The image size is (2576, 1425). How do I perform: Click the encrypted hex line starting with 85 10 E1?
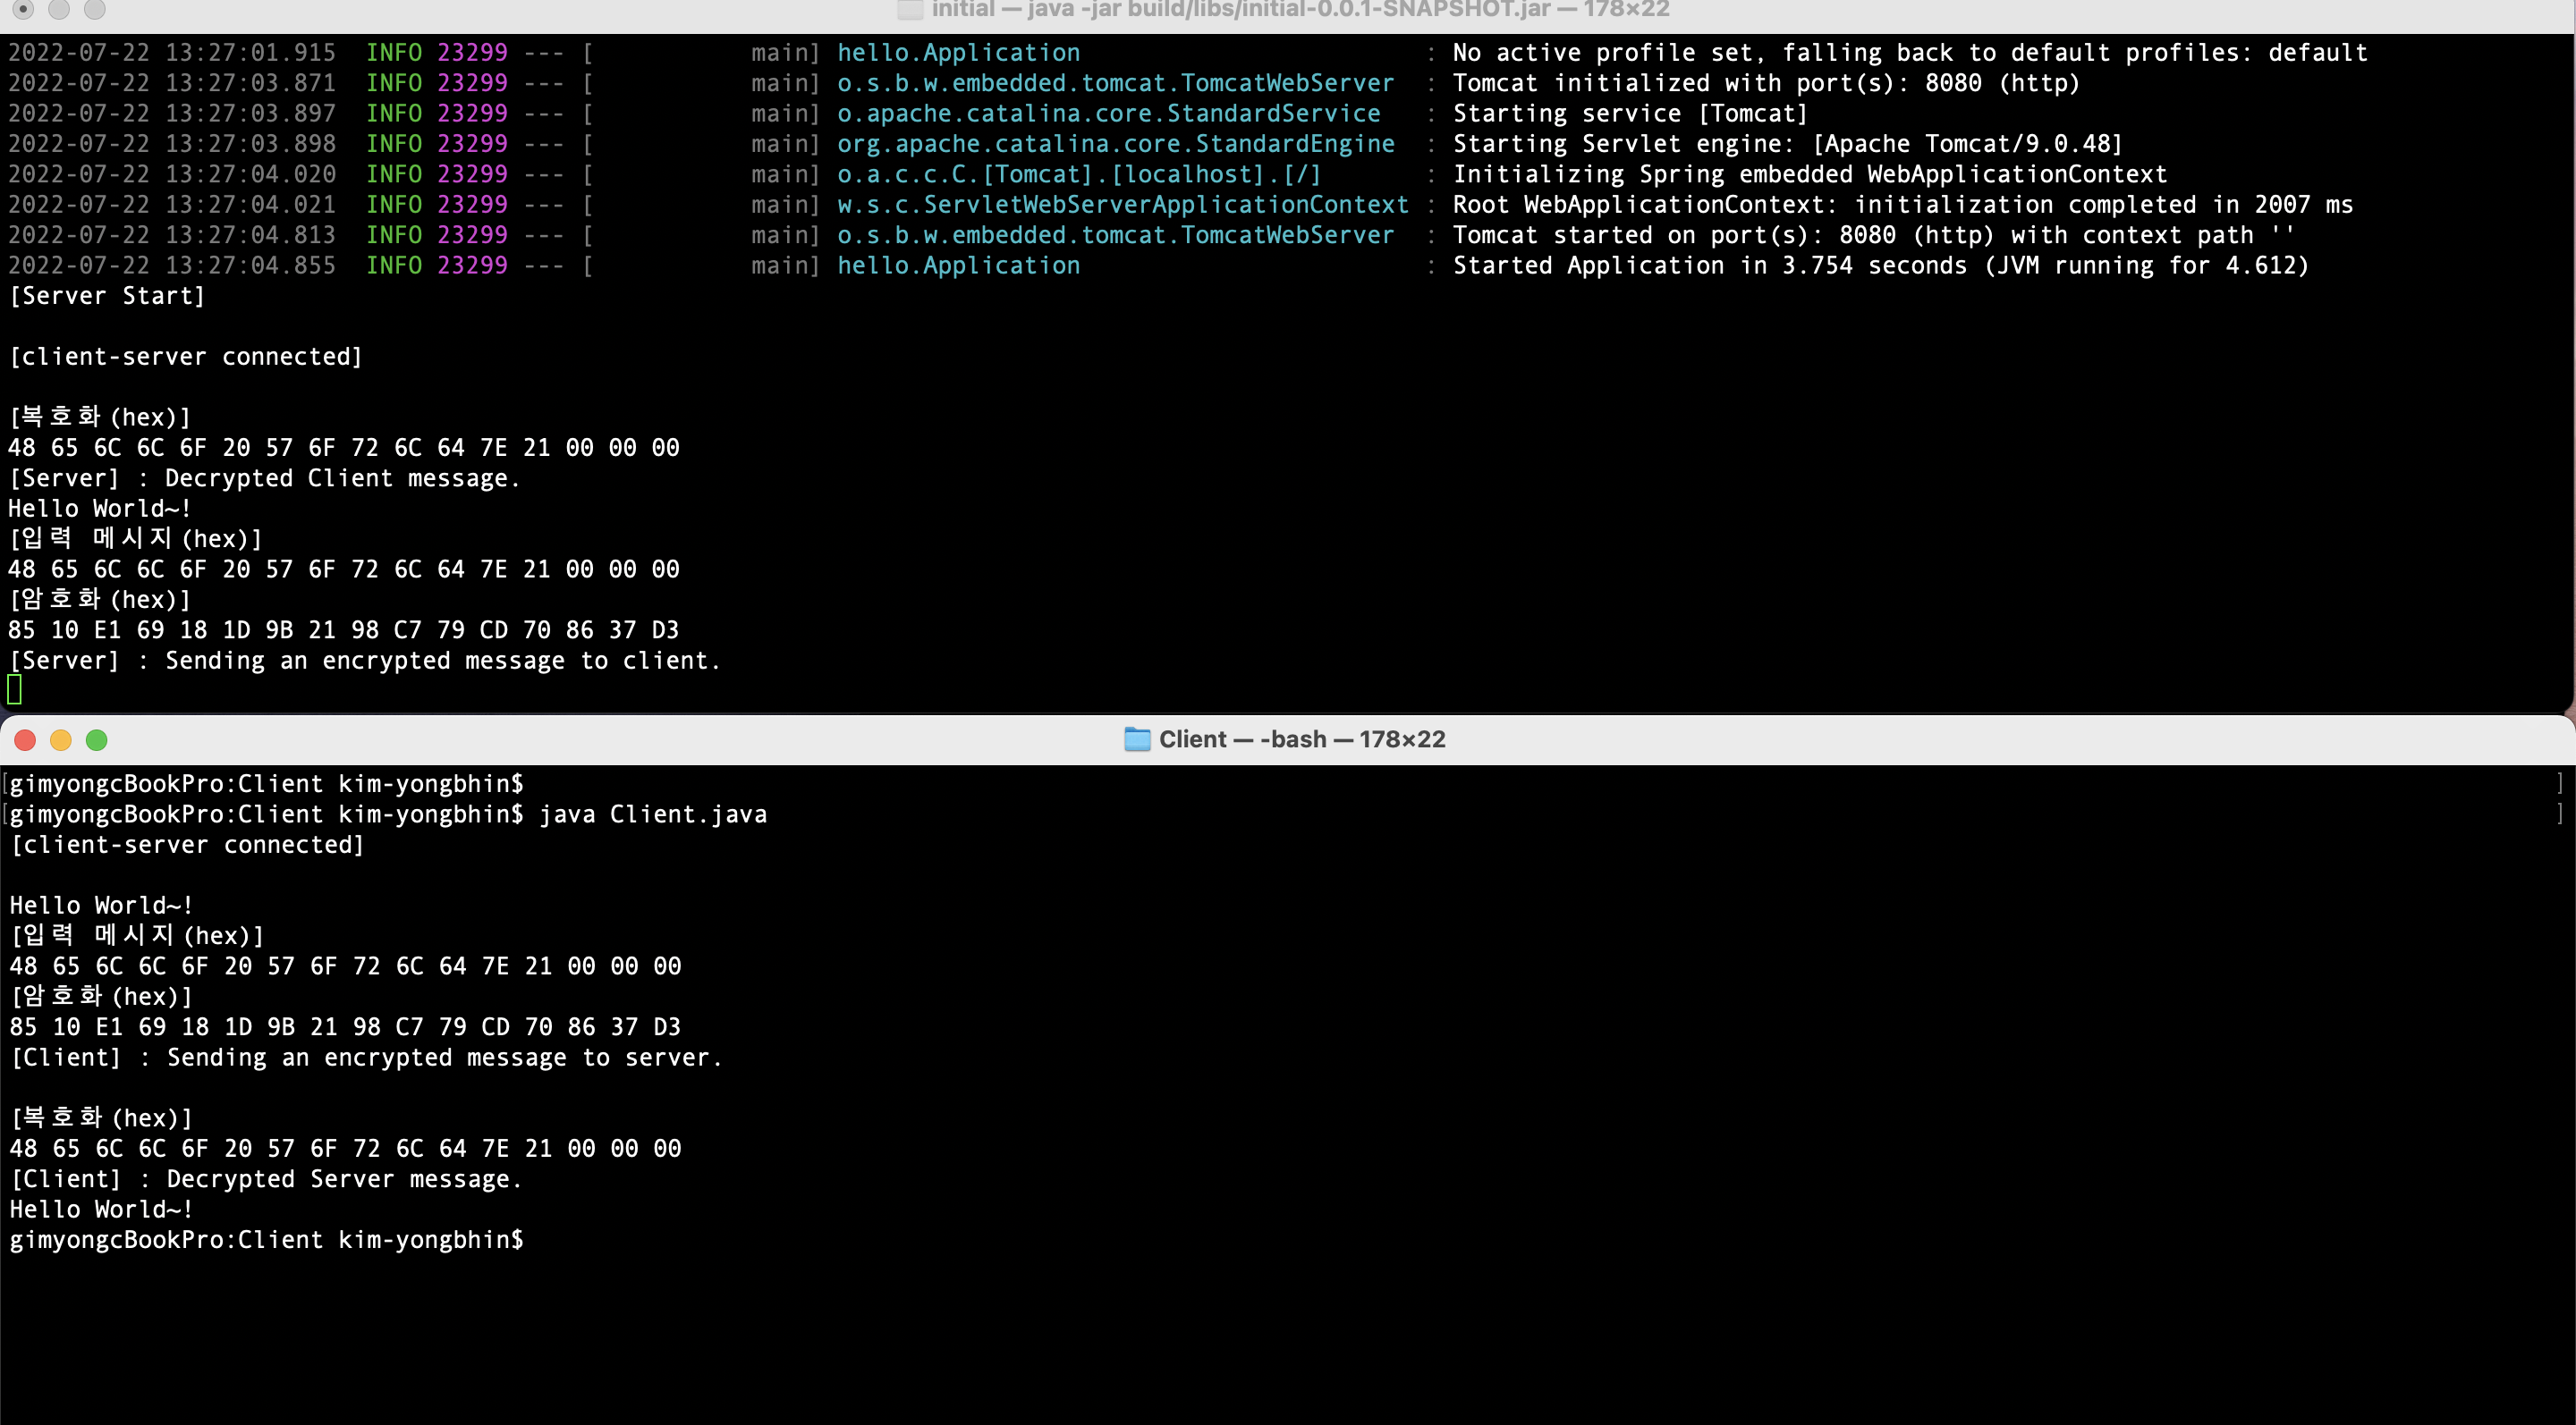tap(344, 629)
